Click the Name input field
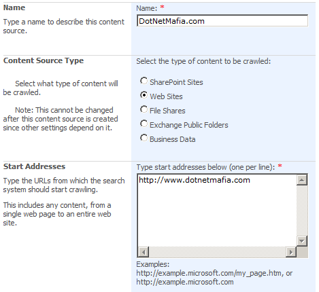This screenshot has width=319, height=292. point(222,21)
